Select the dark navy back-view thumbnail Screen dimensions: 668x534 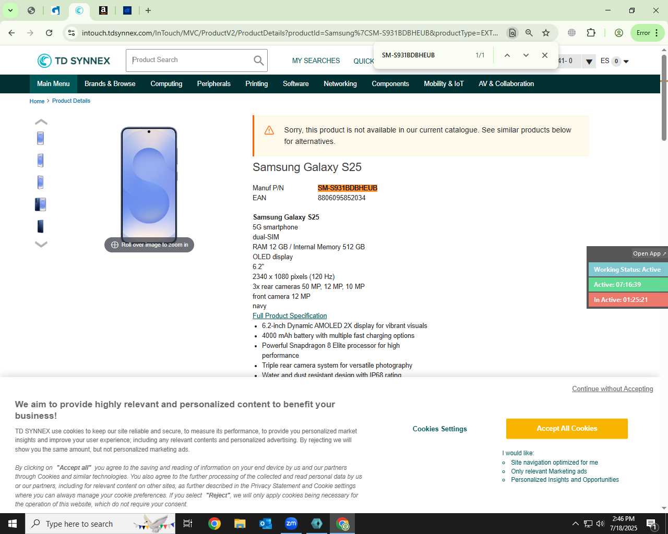point(40,226)
